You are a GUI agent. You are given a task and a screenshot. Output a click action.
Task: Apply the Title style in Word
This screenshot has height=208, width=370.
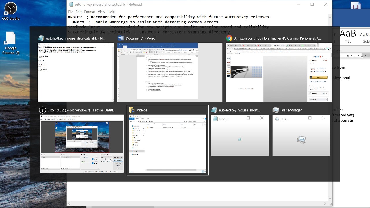tap(348, 36)
